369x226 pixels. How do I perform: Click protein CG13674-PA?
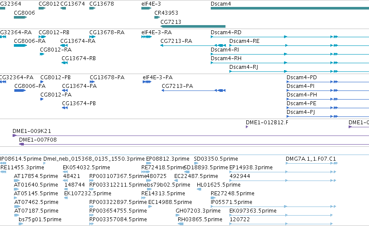(65, 90)
